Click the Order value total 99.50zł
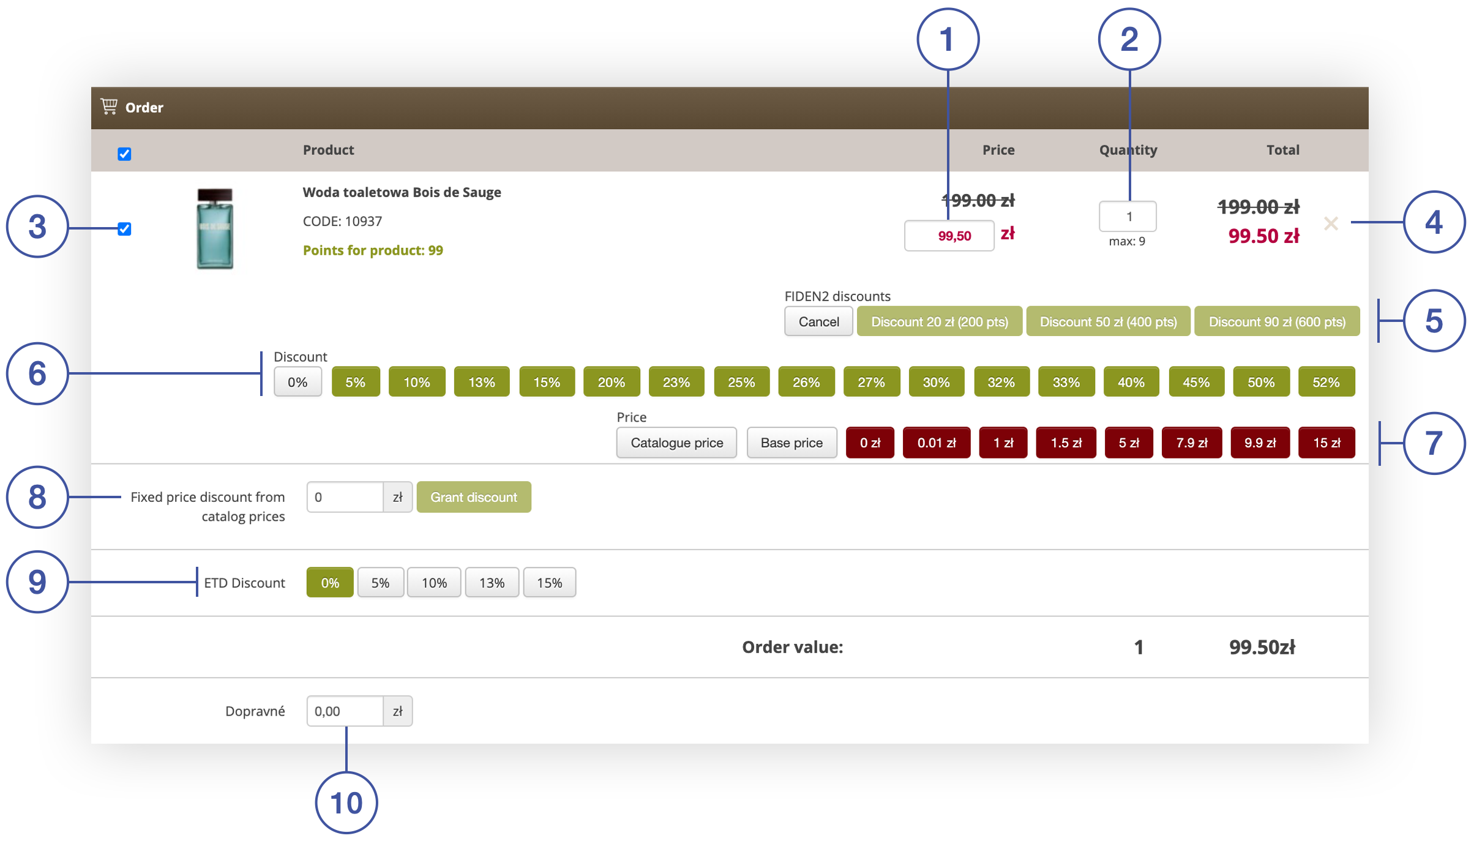 pyautogui.click(x=1262, y=647)
